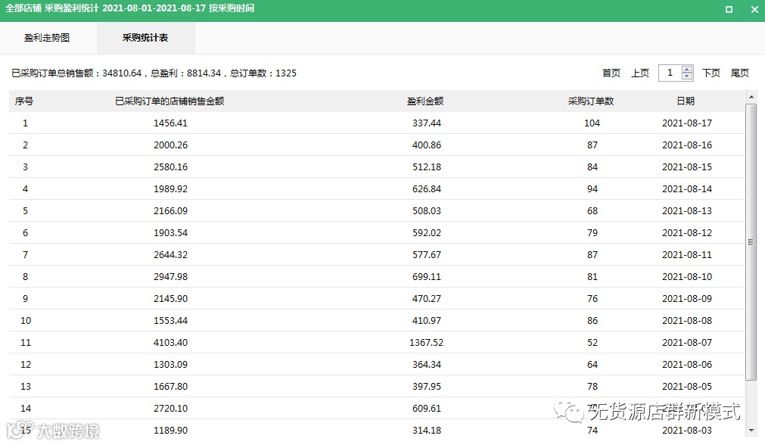This screenshot has height=445, width=765.
Task: Close the purchase profit statistics window
Action: click(754, 9)
